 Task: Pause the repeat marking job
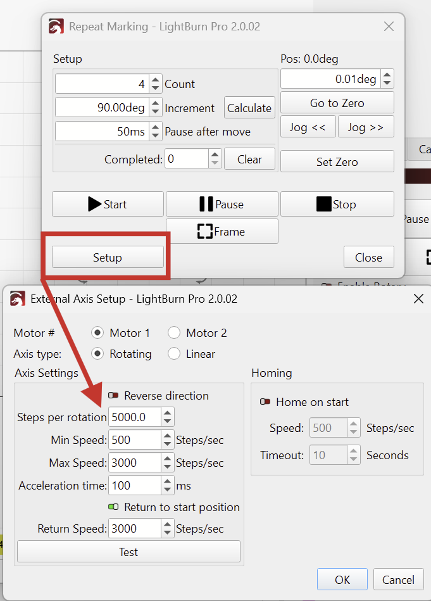point(222,204)
